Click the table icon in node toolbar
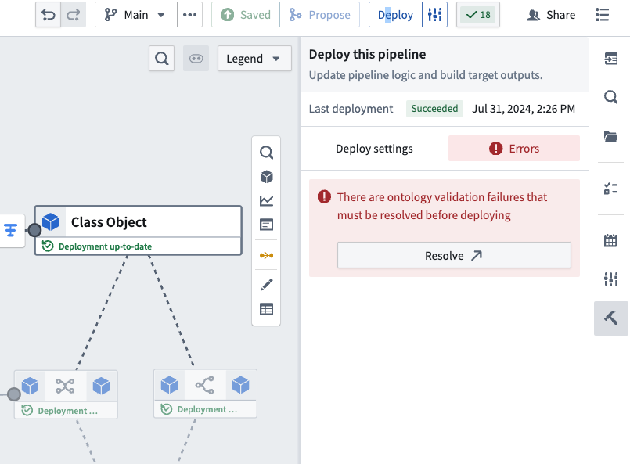 click(266, 309)
